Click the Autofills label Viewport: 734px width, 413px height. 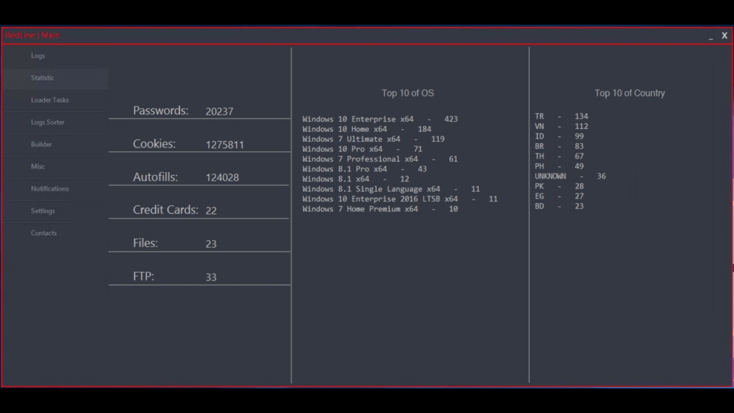click(x=156, y=177)
